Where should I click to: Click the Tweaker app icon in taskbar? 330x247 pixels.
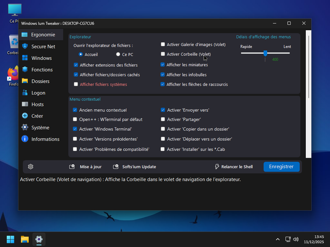tap(39, 239)
